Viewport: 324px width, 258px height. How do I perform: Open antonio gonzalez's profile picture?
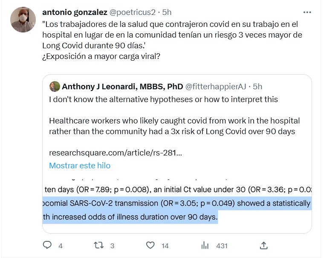(x=23, y=20)
